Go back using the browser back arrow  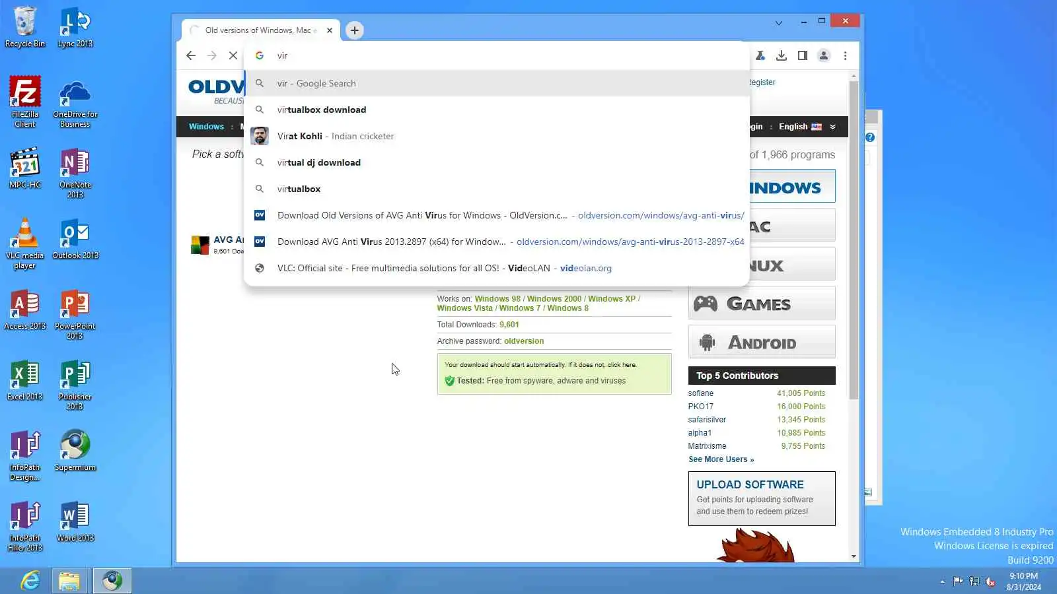coord(191,55)
